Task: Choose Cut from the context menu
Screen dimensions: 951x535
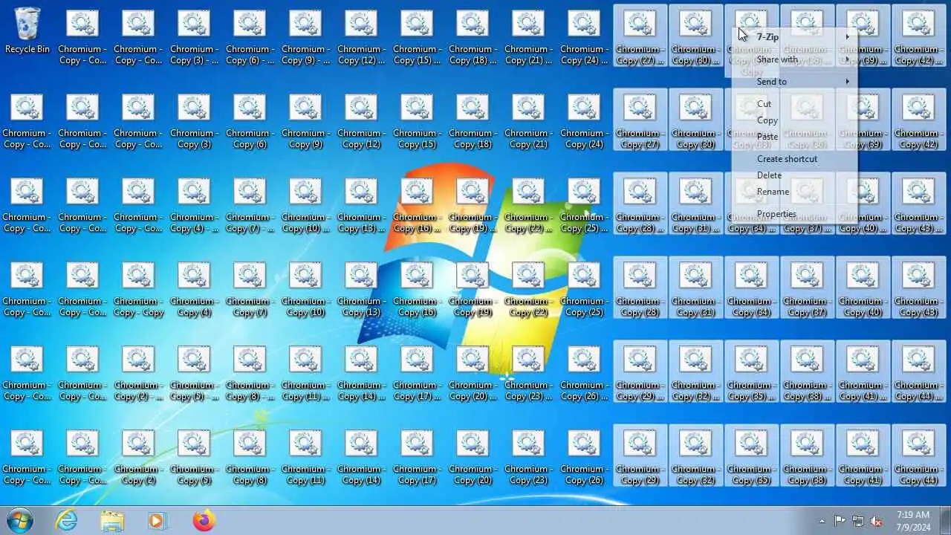Action: point(794,104)
